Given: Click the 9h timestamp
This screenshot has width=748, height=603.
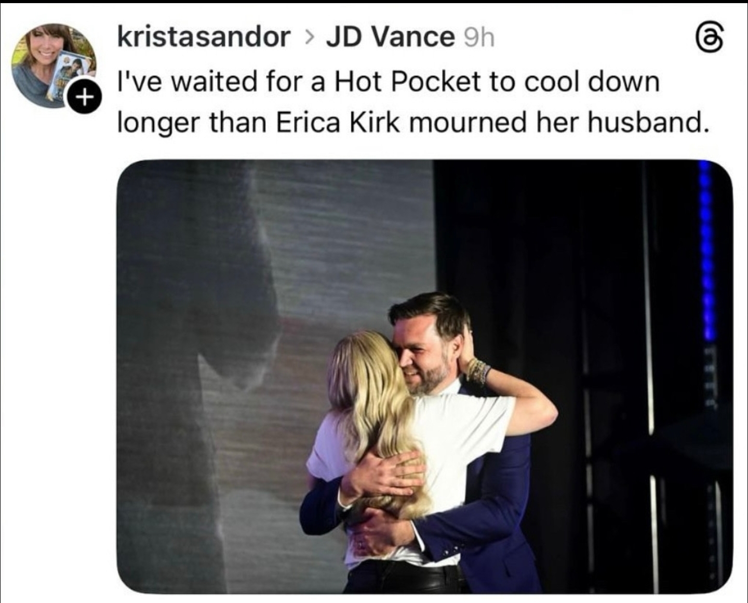Looking at the screenshot, I should [478, 37].
